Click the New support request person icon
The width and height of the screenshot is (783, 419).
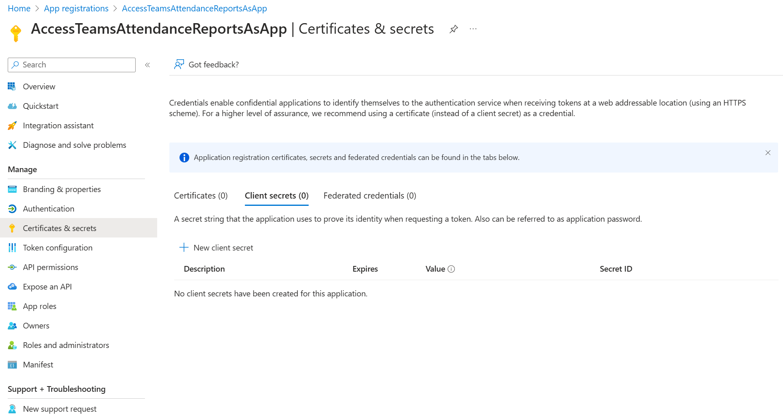tap(12, 409)
